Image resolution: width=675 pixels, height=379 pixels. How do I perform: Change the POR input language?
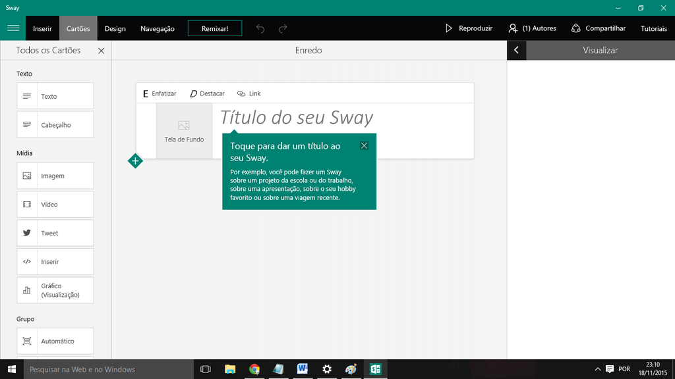point(624,369)
